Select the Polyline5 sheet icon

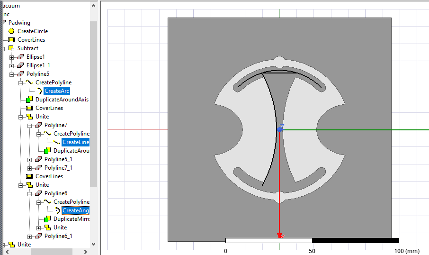(20, 73)
